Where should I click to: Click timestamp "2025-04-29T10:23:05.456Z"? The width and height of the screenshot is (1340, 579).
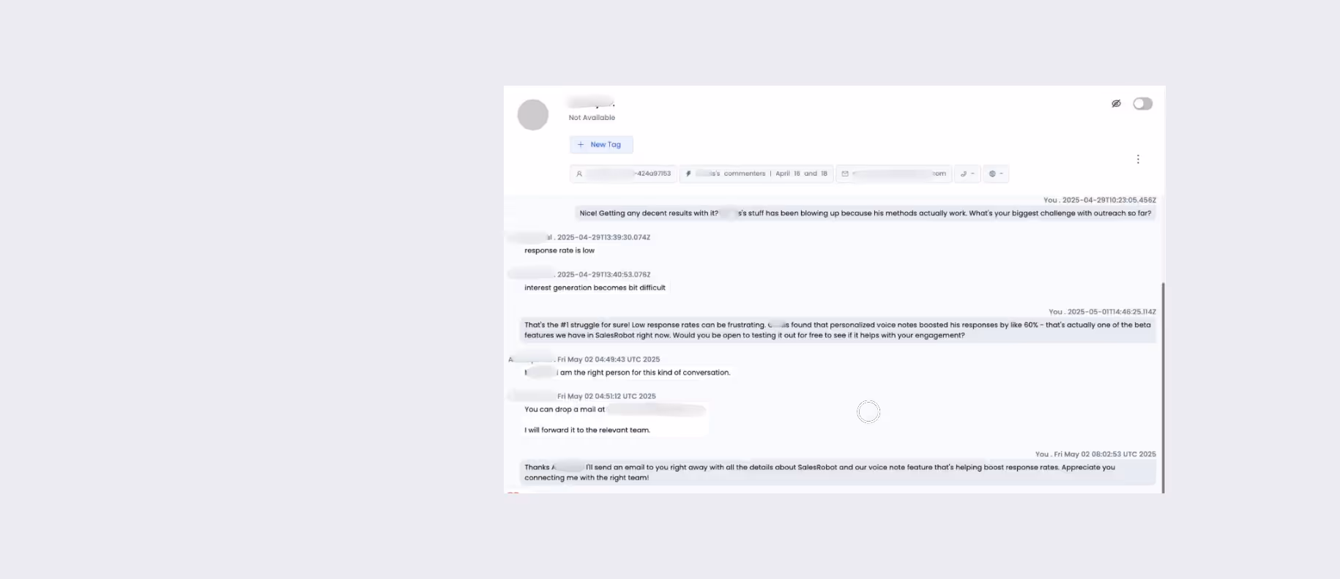pos(1109,200)
